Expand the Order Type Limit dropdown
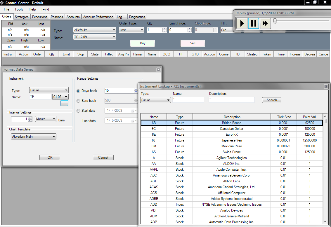The image size is (331, 227). (x=131, y=30)
